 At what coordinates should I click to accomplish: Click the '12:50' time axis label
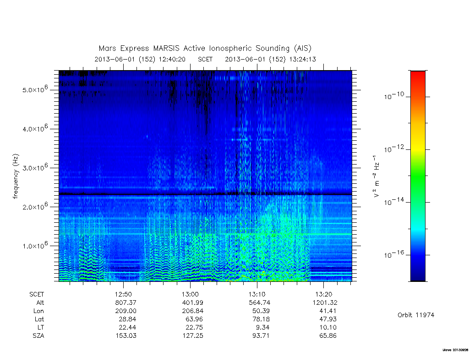click(123, 294)
